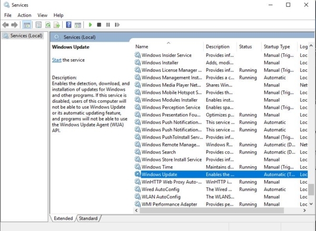
Task: Click gear icon beside Windows Installer
Action: coord(137,63)
